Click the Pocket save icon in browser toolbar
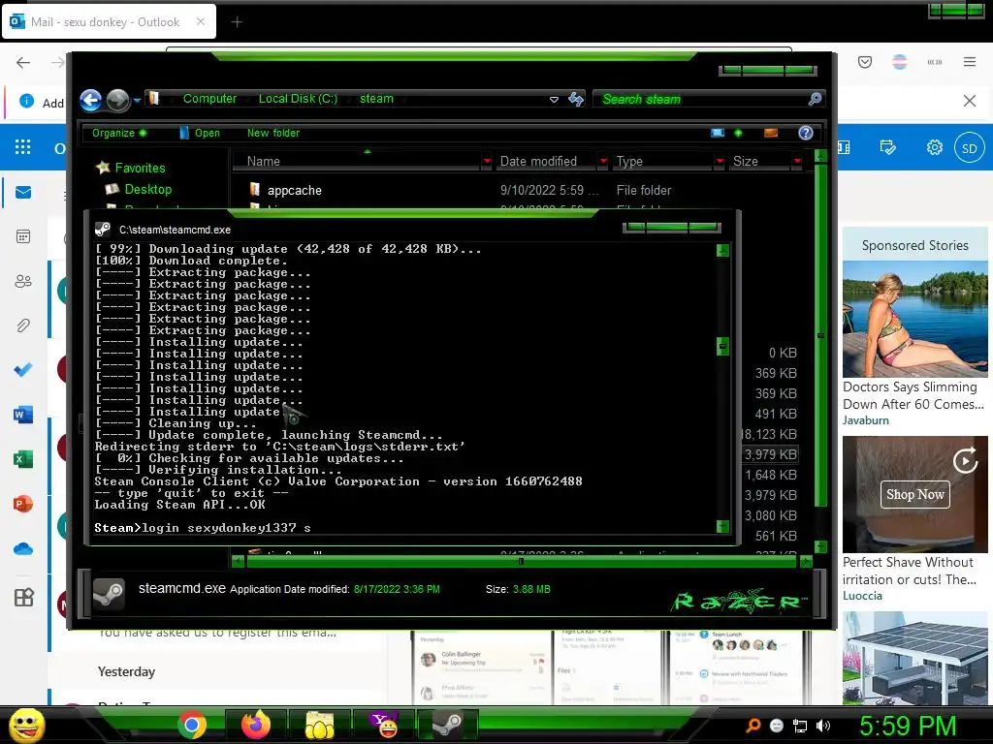The height and width of the screenshot is (744, 993). point(864,62)
